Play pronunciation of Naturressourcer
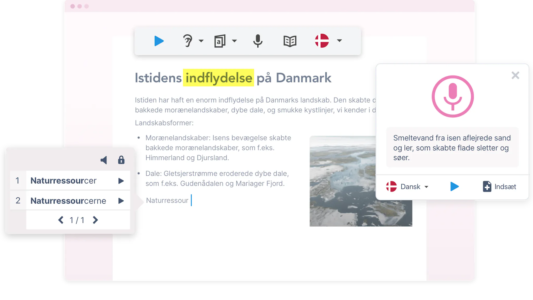Image resolution: width=533 pixels, height=300 pixels. pyautogui.click(x=121, y=181)
